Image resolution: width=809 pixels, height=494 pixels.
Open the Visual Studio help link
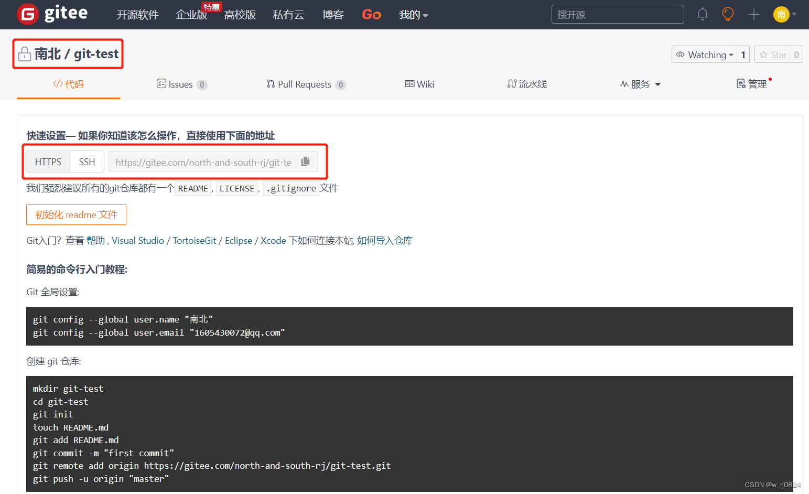tap(138, 241)
